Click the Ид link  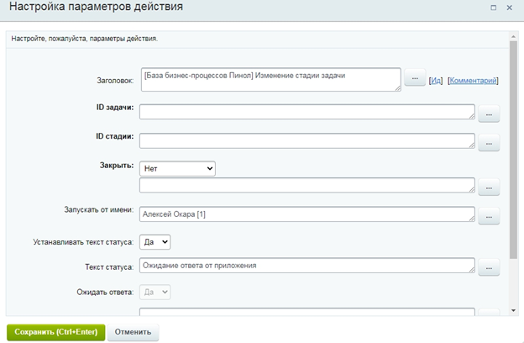[x=436, y=81]
